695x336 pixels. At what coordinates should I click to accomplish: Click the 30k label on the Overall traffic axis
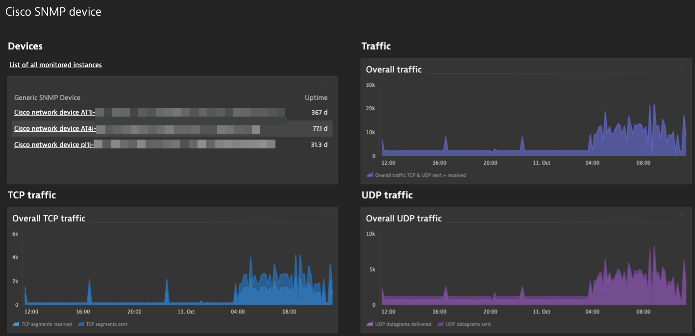tap(371, 85)
